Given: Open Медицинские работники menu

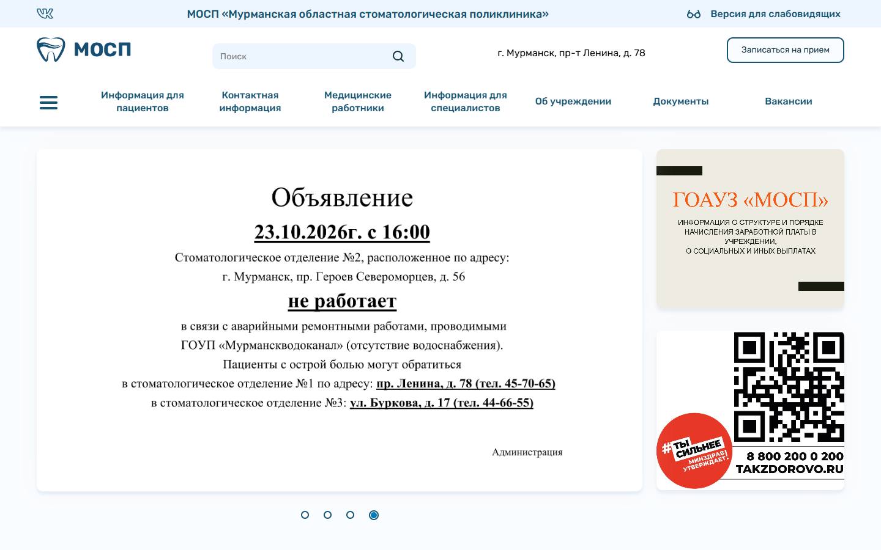Looking at the screenshot, I should [358, 101].
